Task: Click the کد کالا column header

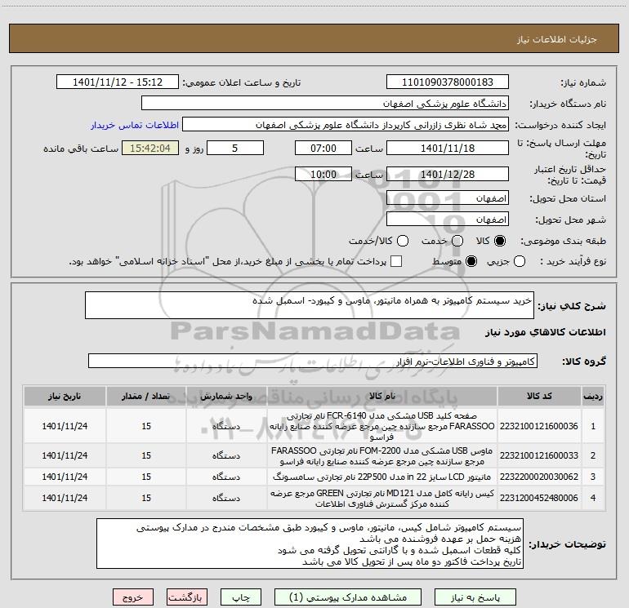Action: 539,397
